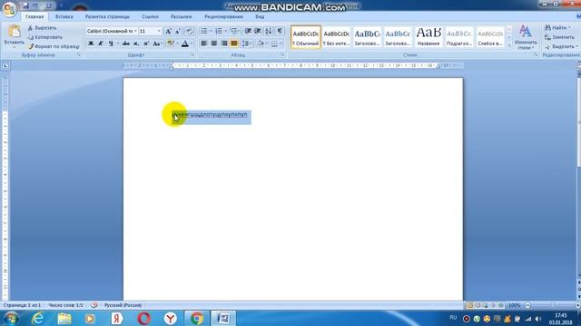Cut selection with Вырезать

[x=43, y=28]
